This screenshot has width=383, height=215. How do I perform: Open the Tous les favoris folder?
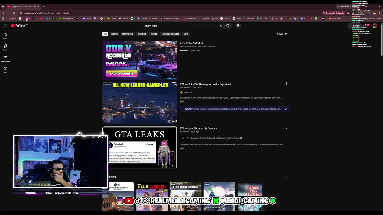373,19
